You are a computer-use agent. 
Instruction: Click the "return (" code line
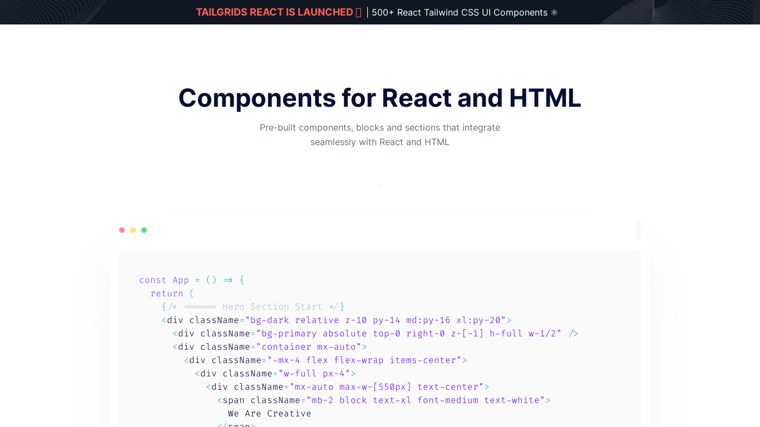click(172, 294)
